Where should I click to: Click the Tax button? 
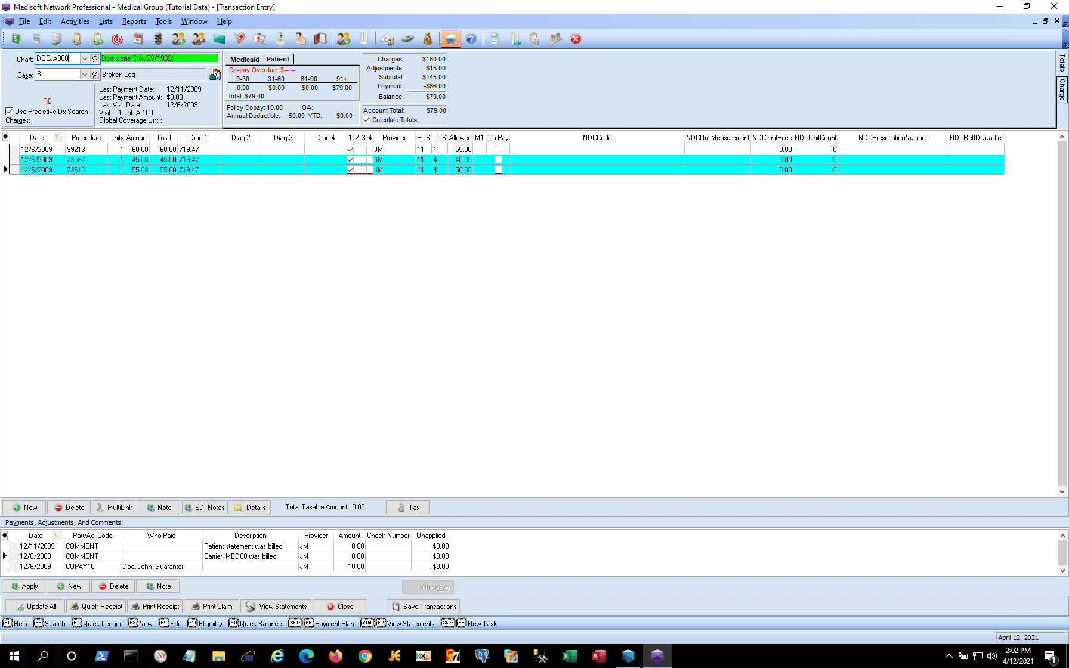point(407,508)
